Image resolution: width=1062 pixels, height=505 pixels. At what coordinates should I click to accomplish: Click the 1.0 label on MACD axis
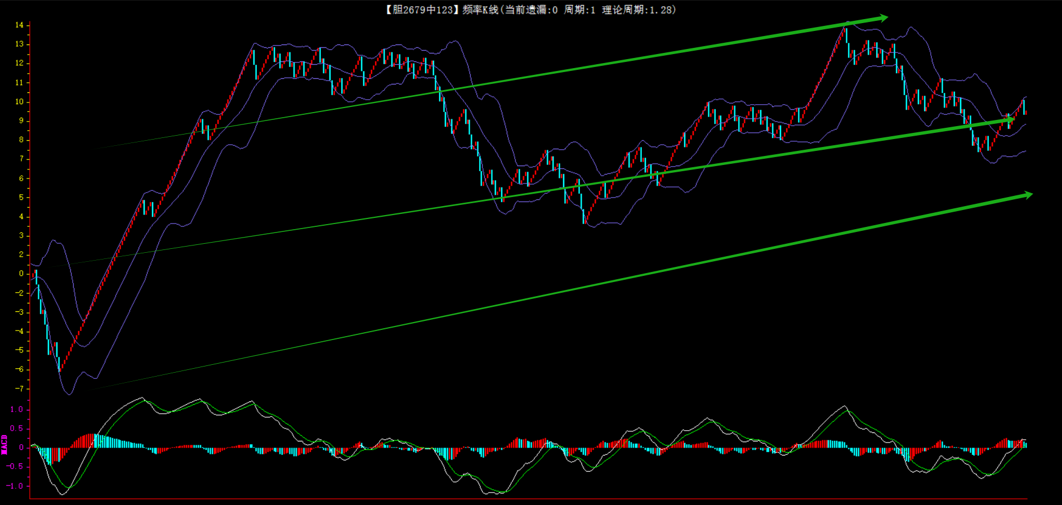pos(17,409)
